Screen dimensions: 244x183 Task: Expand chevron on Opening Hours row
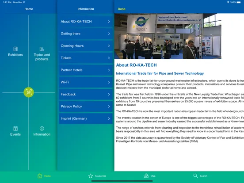click(109, 46)
